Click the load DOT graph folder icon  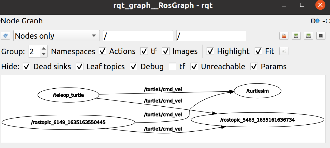coord(284,35)
